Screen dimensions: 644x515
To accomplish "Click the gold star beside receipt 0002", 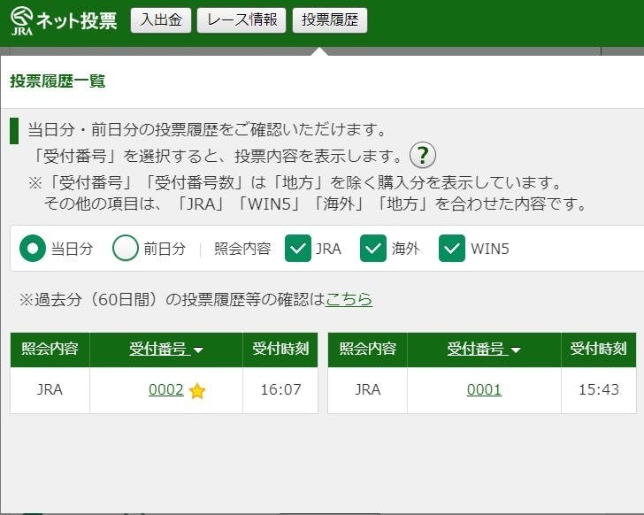I will (x=197, y=391).
